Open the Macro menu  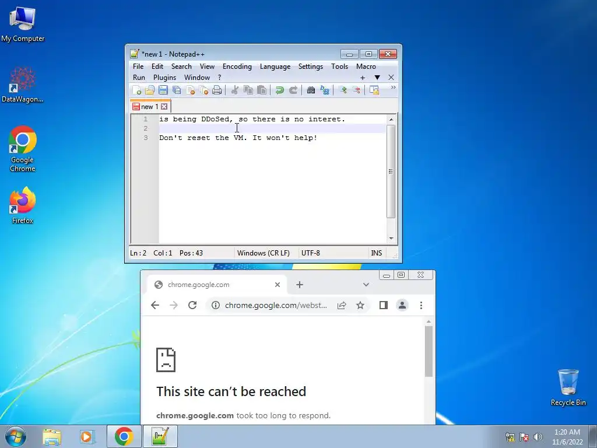(366, 66)
